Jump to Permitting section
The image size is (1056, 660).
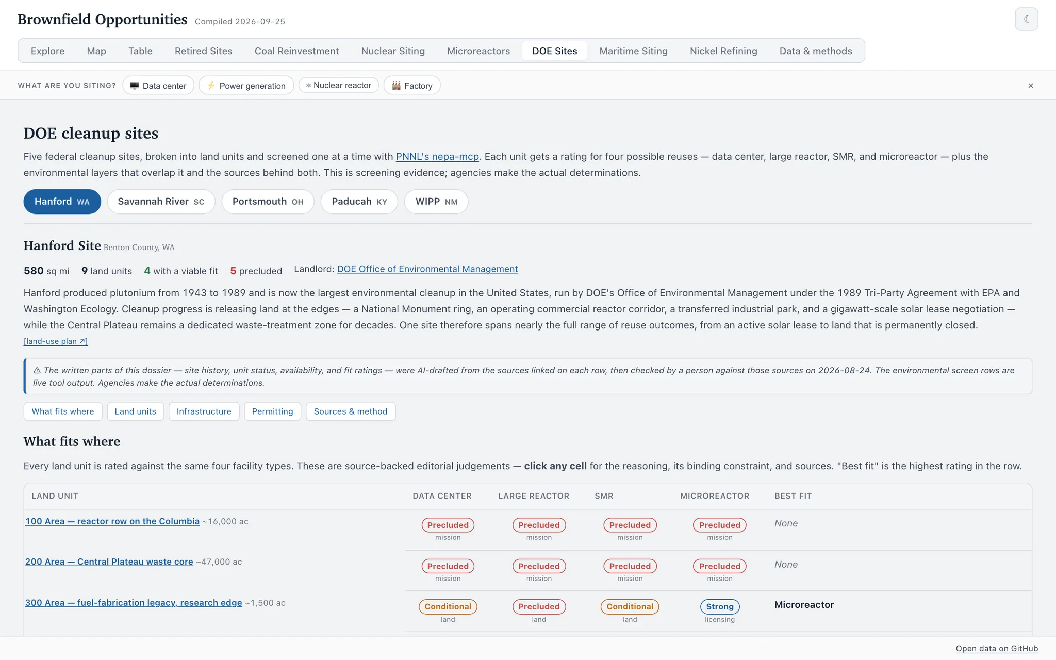(272, 411)
